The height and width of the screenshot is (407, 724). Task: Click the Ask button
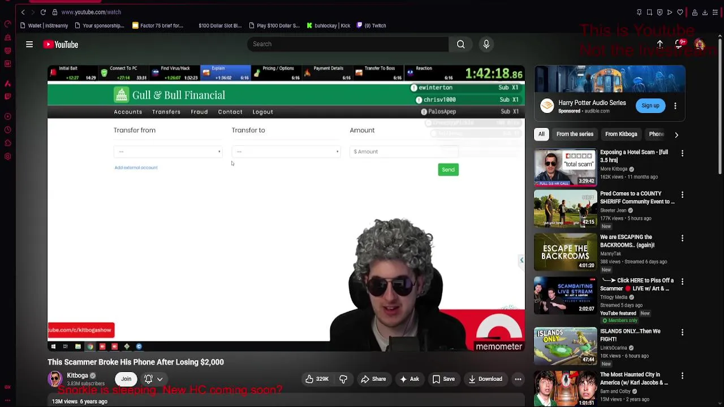click(409, 379)
